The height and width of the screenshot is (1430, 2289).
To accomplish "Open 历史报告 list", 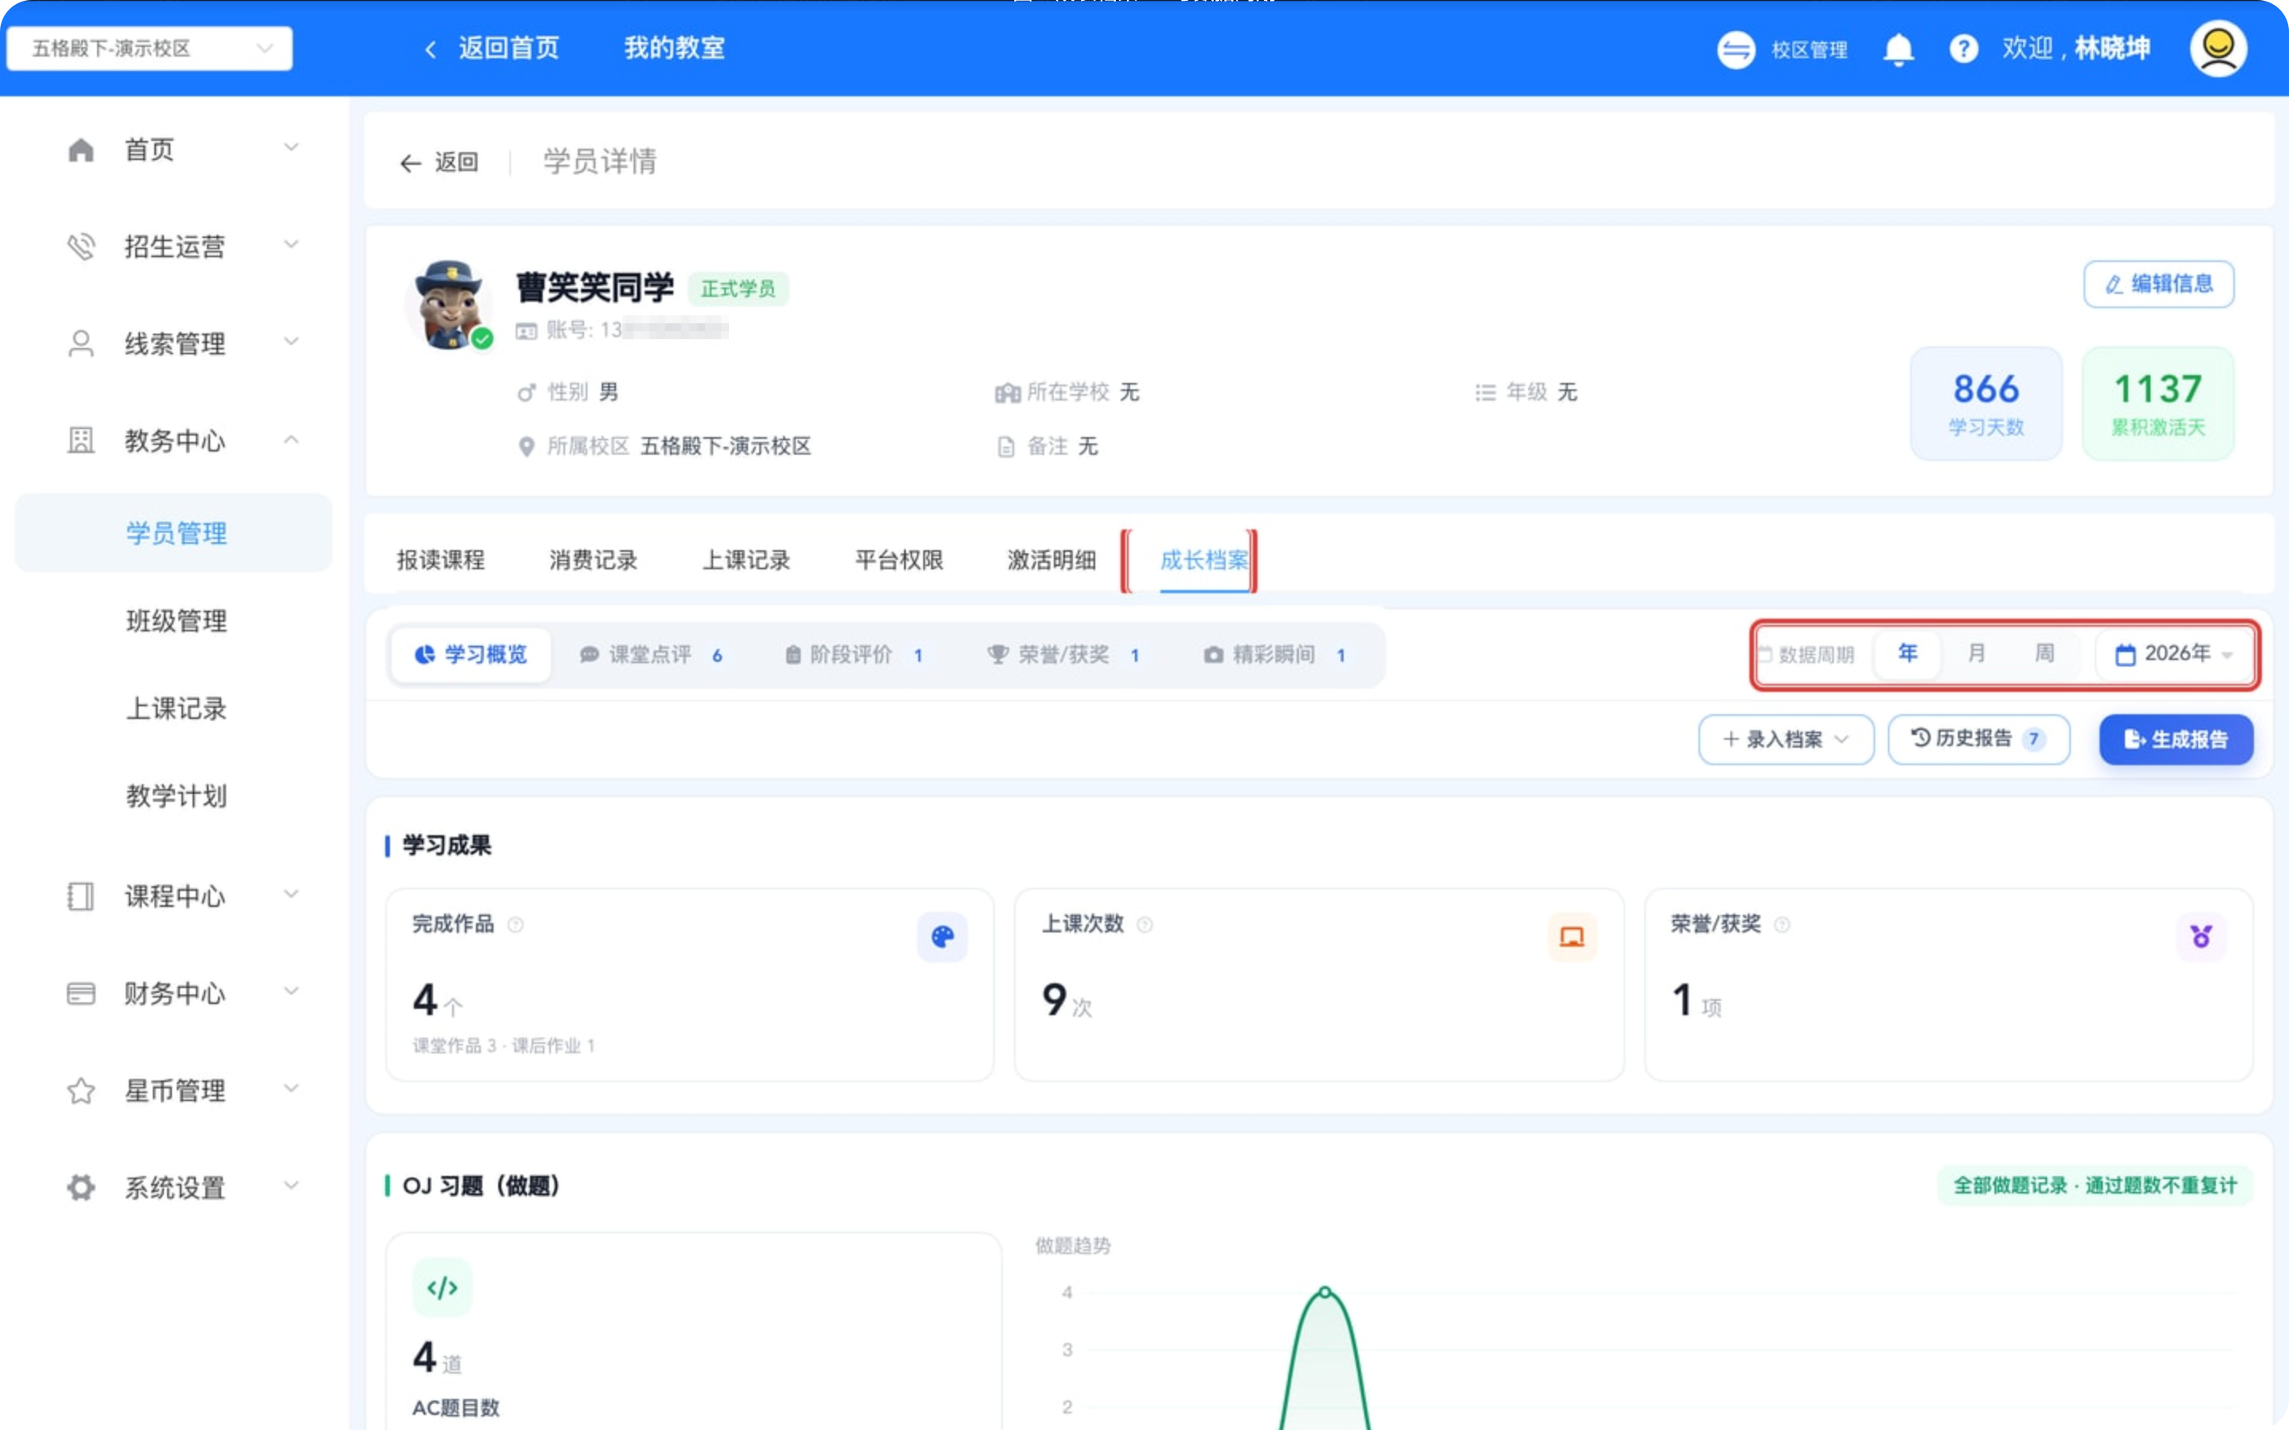I will coord(1978,740).
